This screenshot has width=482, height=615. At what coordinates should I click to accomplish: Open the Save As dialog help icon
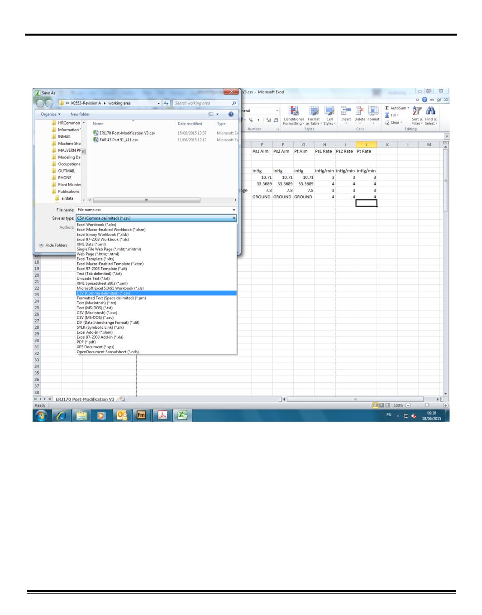pyautogui.click(x=231, y=114)
